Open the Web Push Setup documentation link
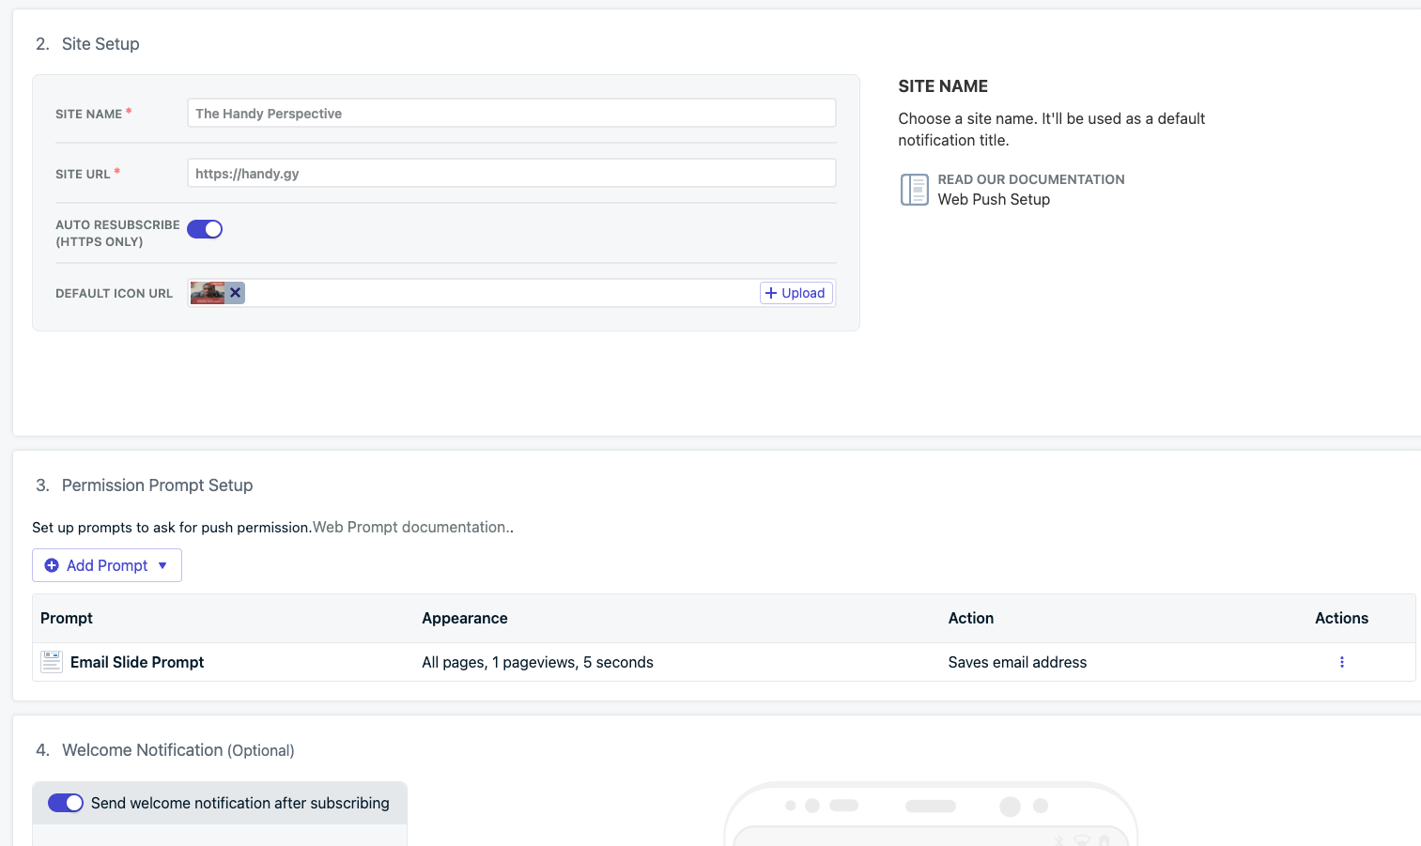 tap(994, 199)
